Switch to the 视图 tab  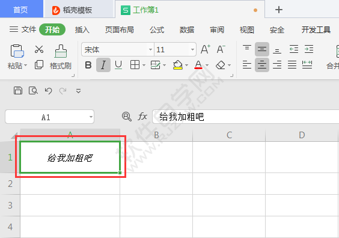[x=246, y=29]
